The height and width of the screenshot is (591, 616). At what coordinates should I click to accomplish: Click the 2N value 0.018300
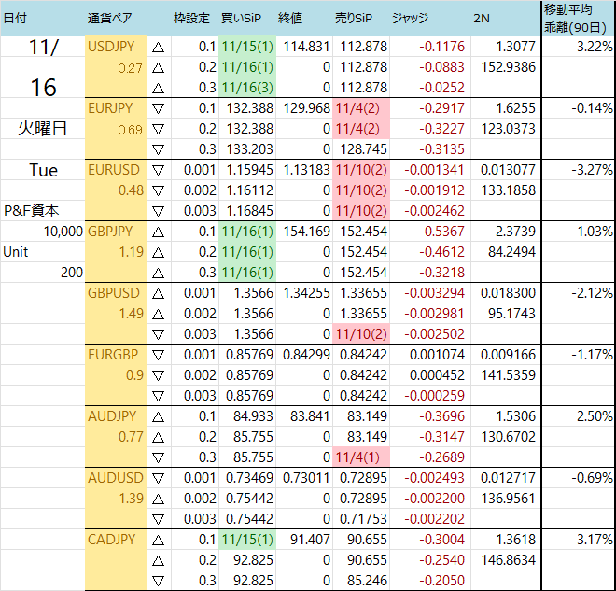(x=506, y=293)
